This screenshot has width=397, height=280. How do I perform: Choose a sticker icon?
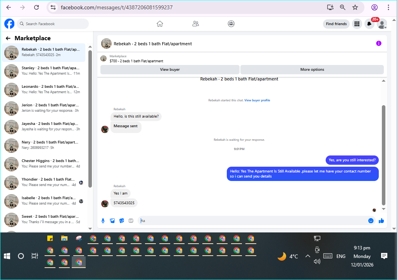click(x=122, y=221)
